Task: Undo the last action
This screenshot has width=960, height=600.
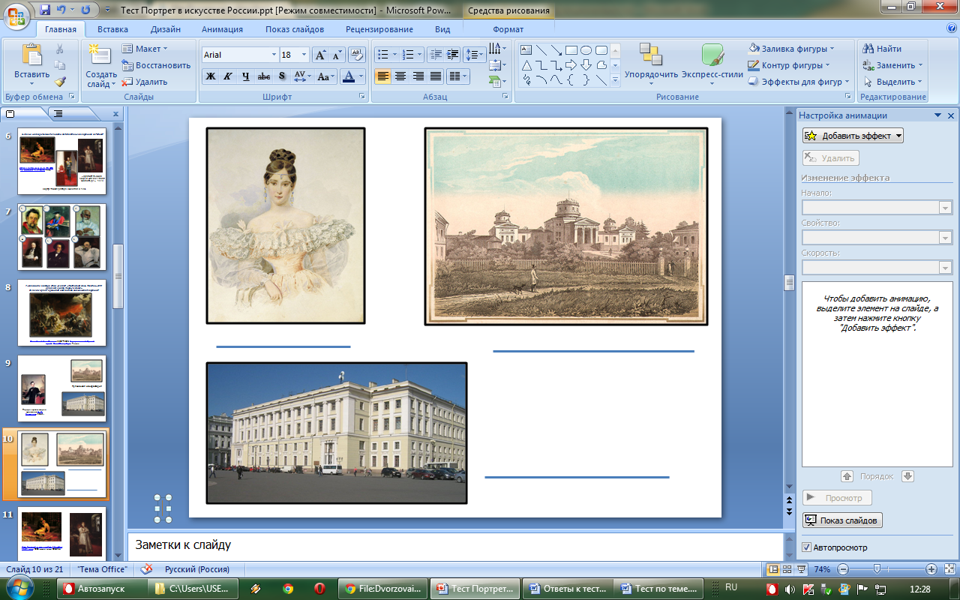Action: coord(62,10)
